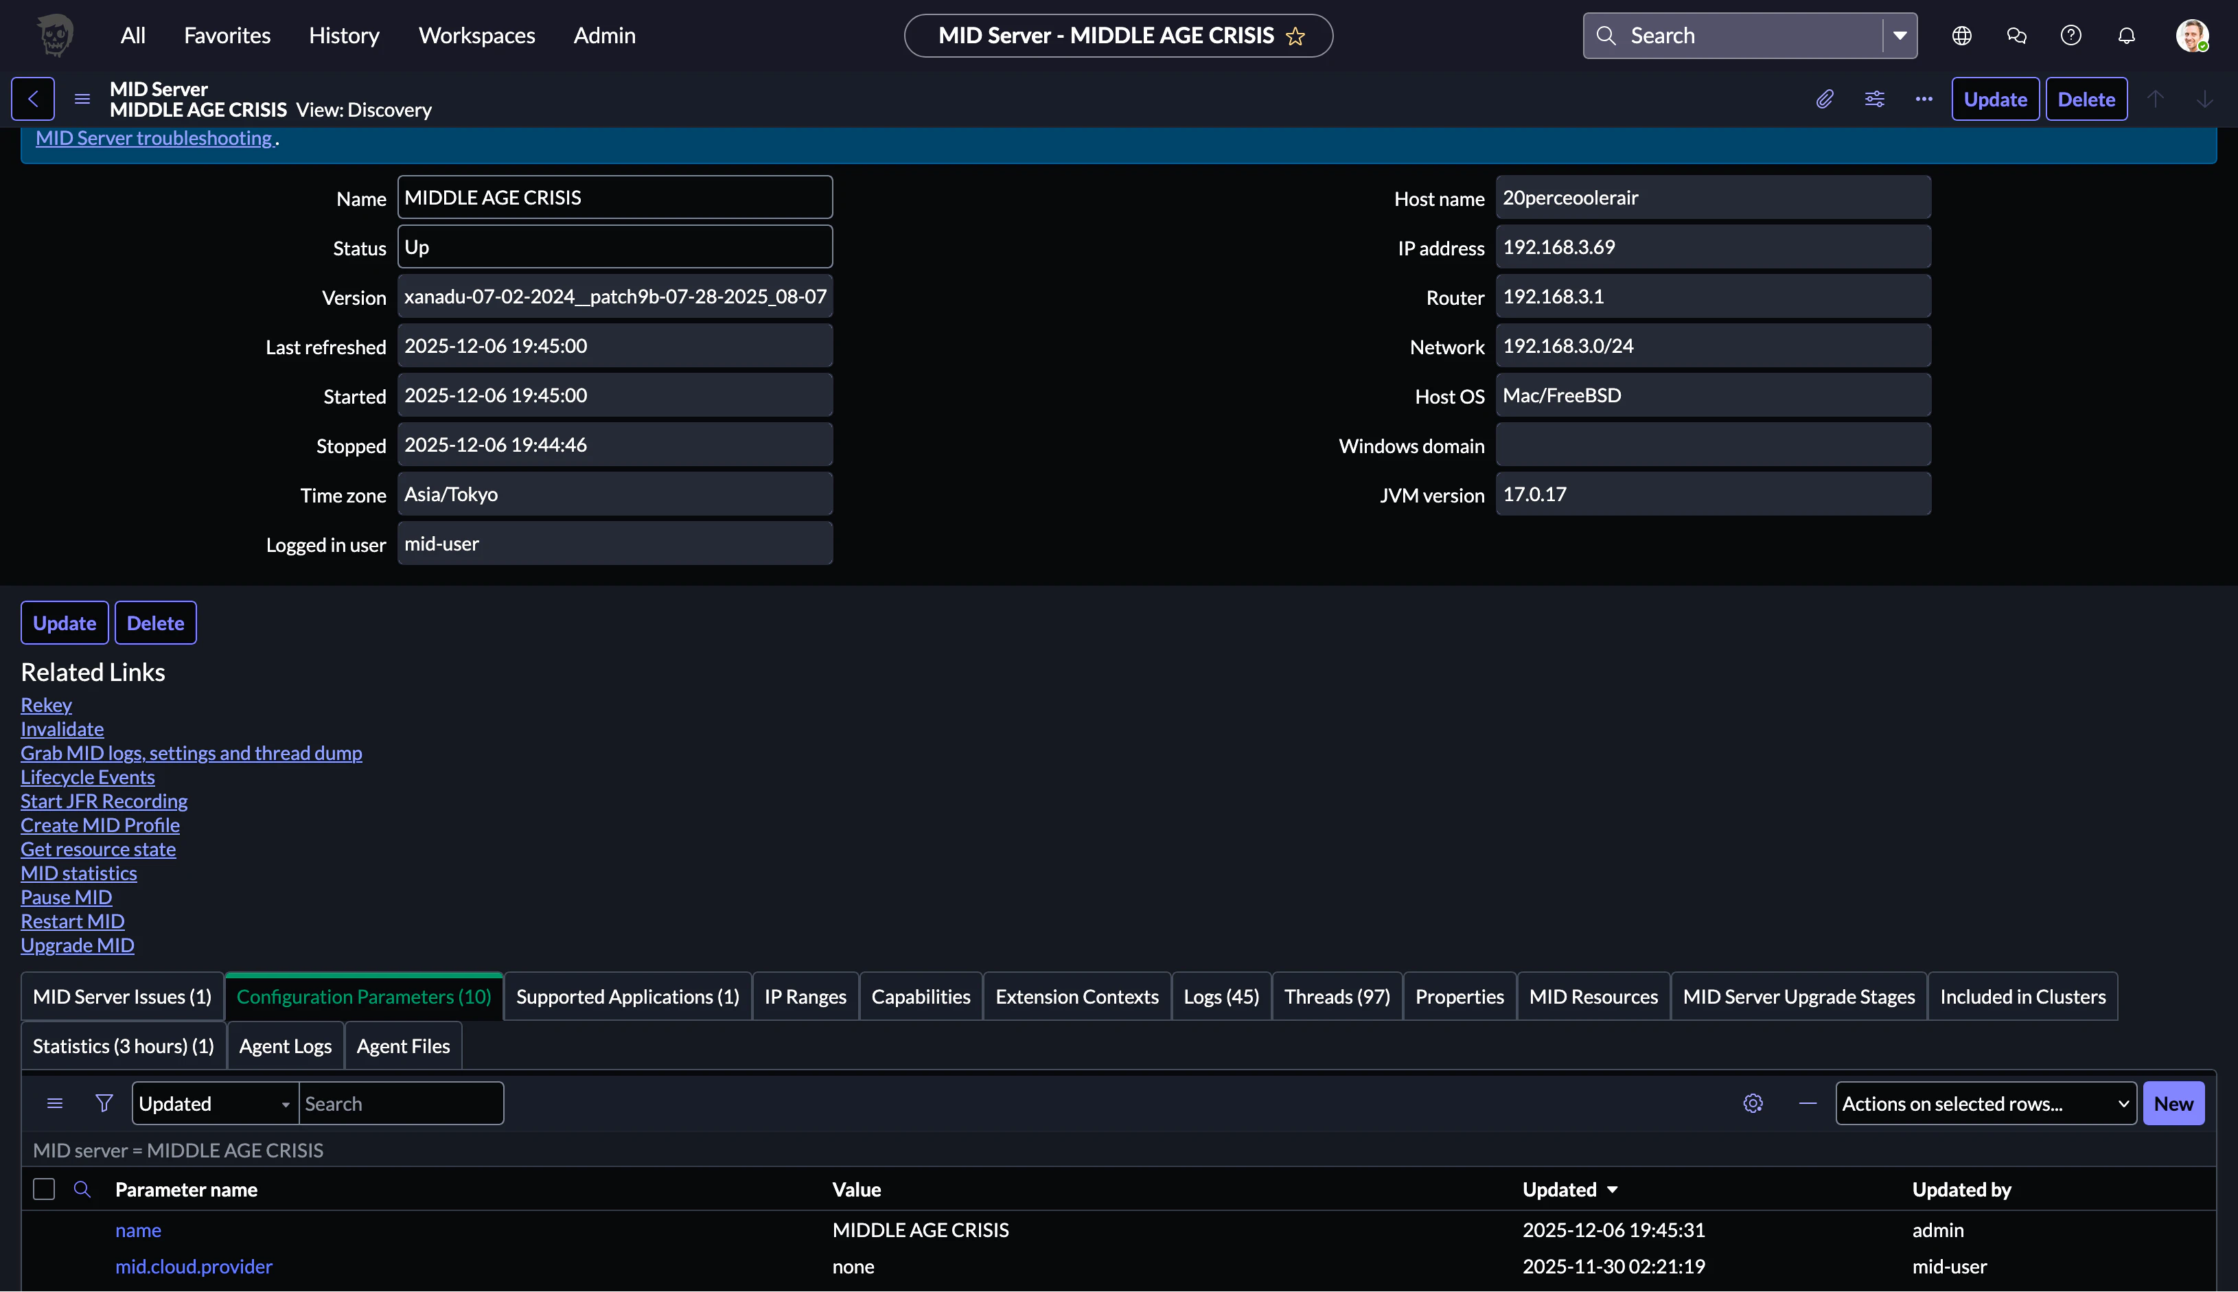Open the Workspaces menu

tap(476, 36)
